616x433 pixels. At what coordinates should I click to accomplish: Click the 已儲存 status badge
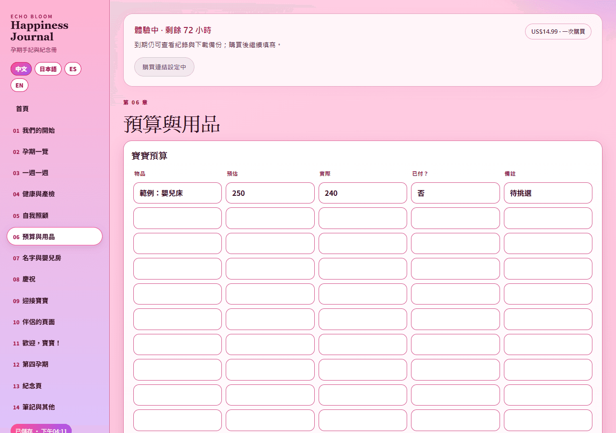pyautogui.click(x=41, y=429)
